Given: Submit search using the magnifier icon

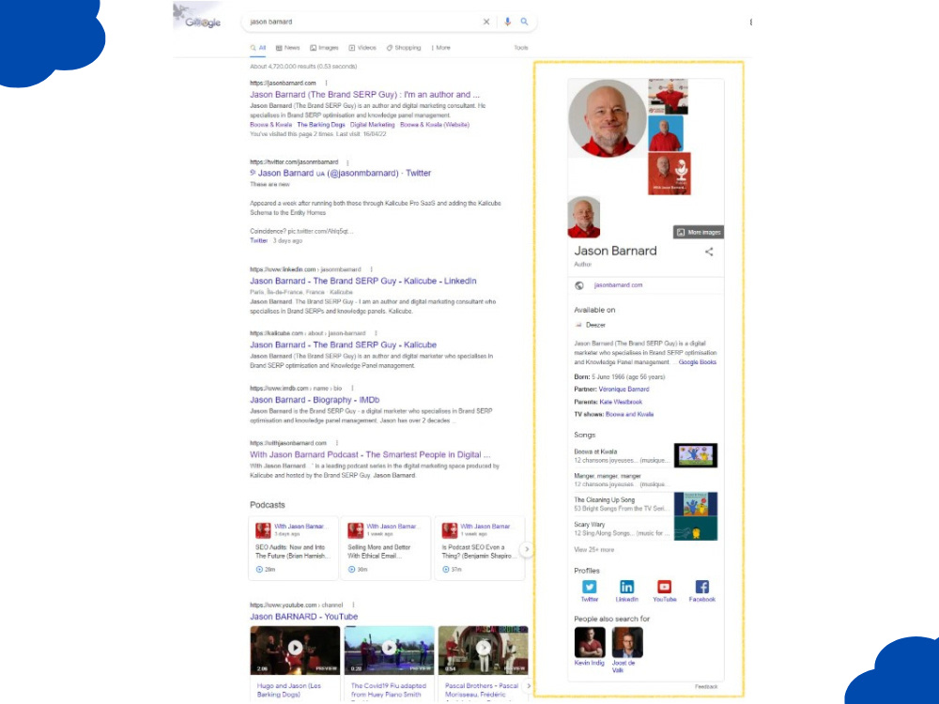Looking at the screenshot, I should pos(525,22).
